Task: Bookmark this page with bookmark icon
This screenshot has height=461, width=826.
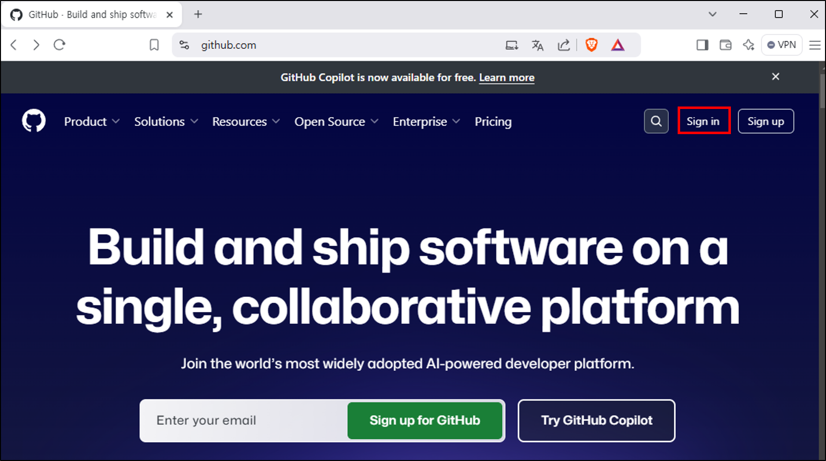Action: click(154, 45)
